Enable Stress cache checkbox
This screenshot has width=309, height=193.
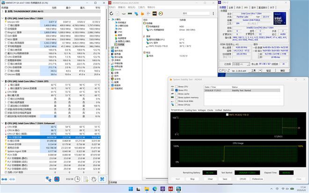pyautogui.click(x=177, y=94)
